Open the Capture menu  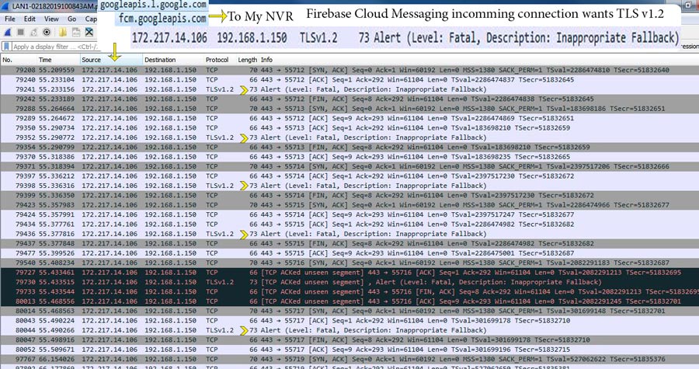point(91,19)
